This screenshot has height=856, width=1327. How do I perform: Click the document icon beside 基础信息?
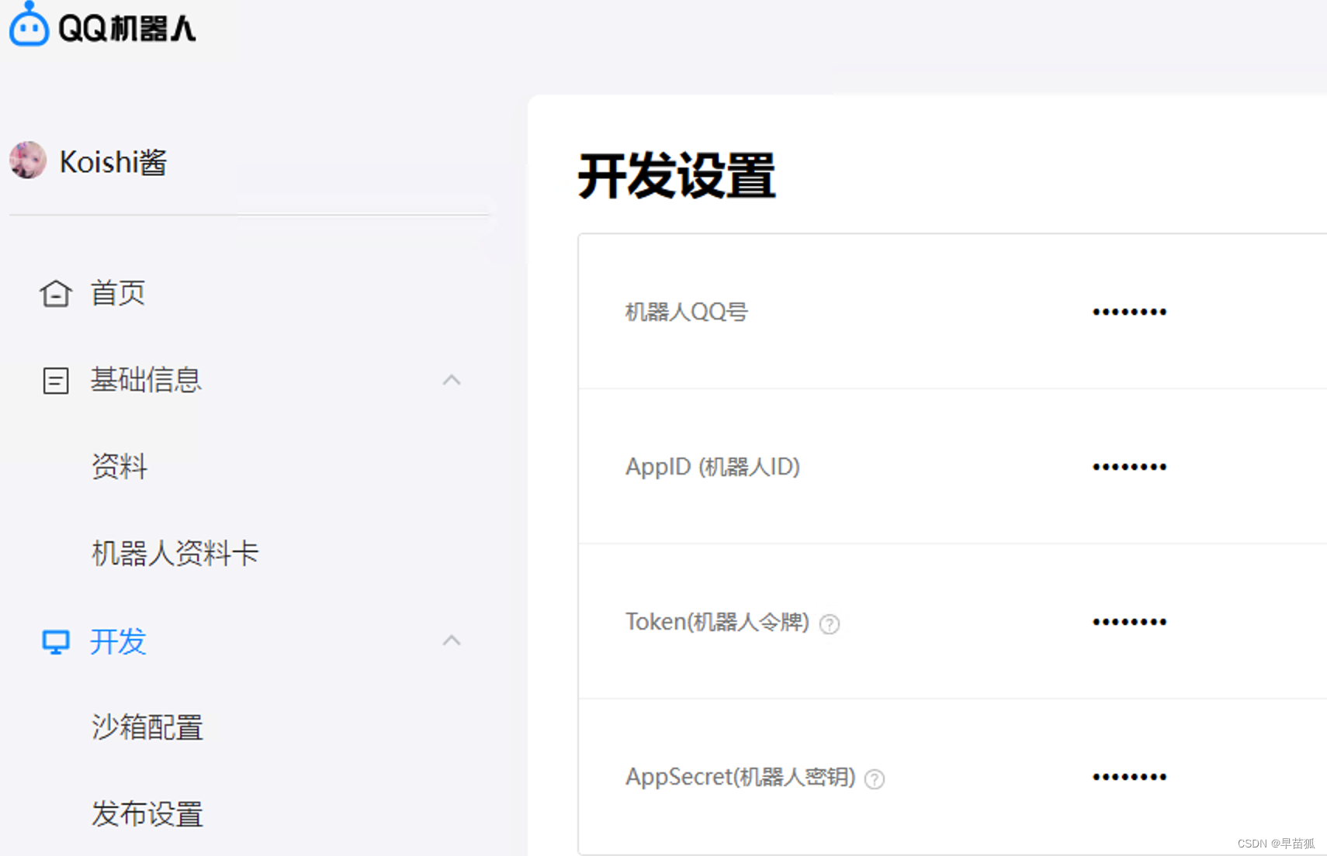(55, 380)
